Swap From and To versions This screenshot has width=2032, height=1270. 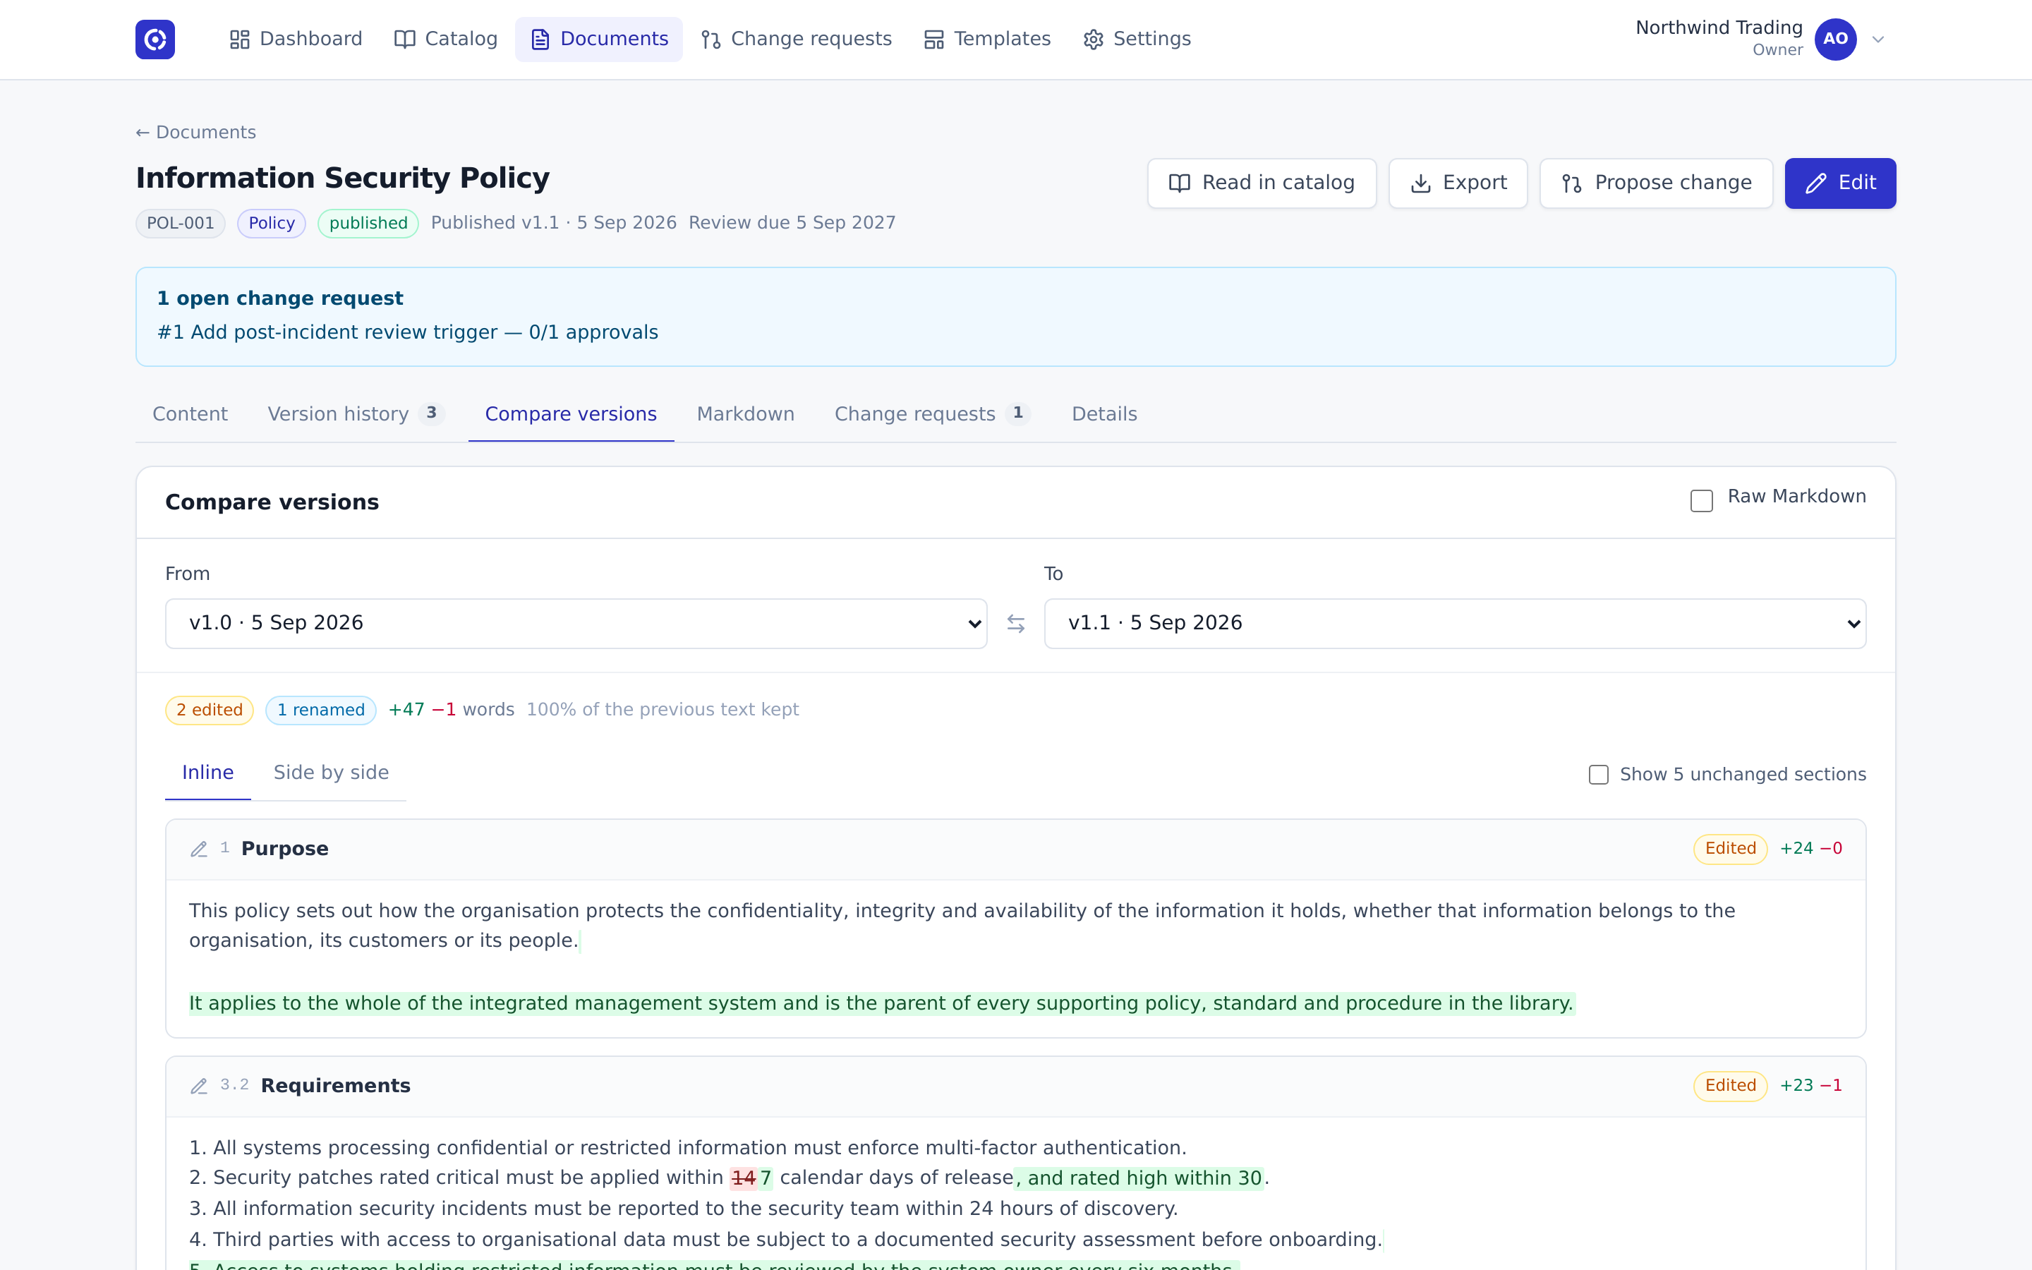[x=1016, y=623]
